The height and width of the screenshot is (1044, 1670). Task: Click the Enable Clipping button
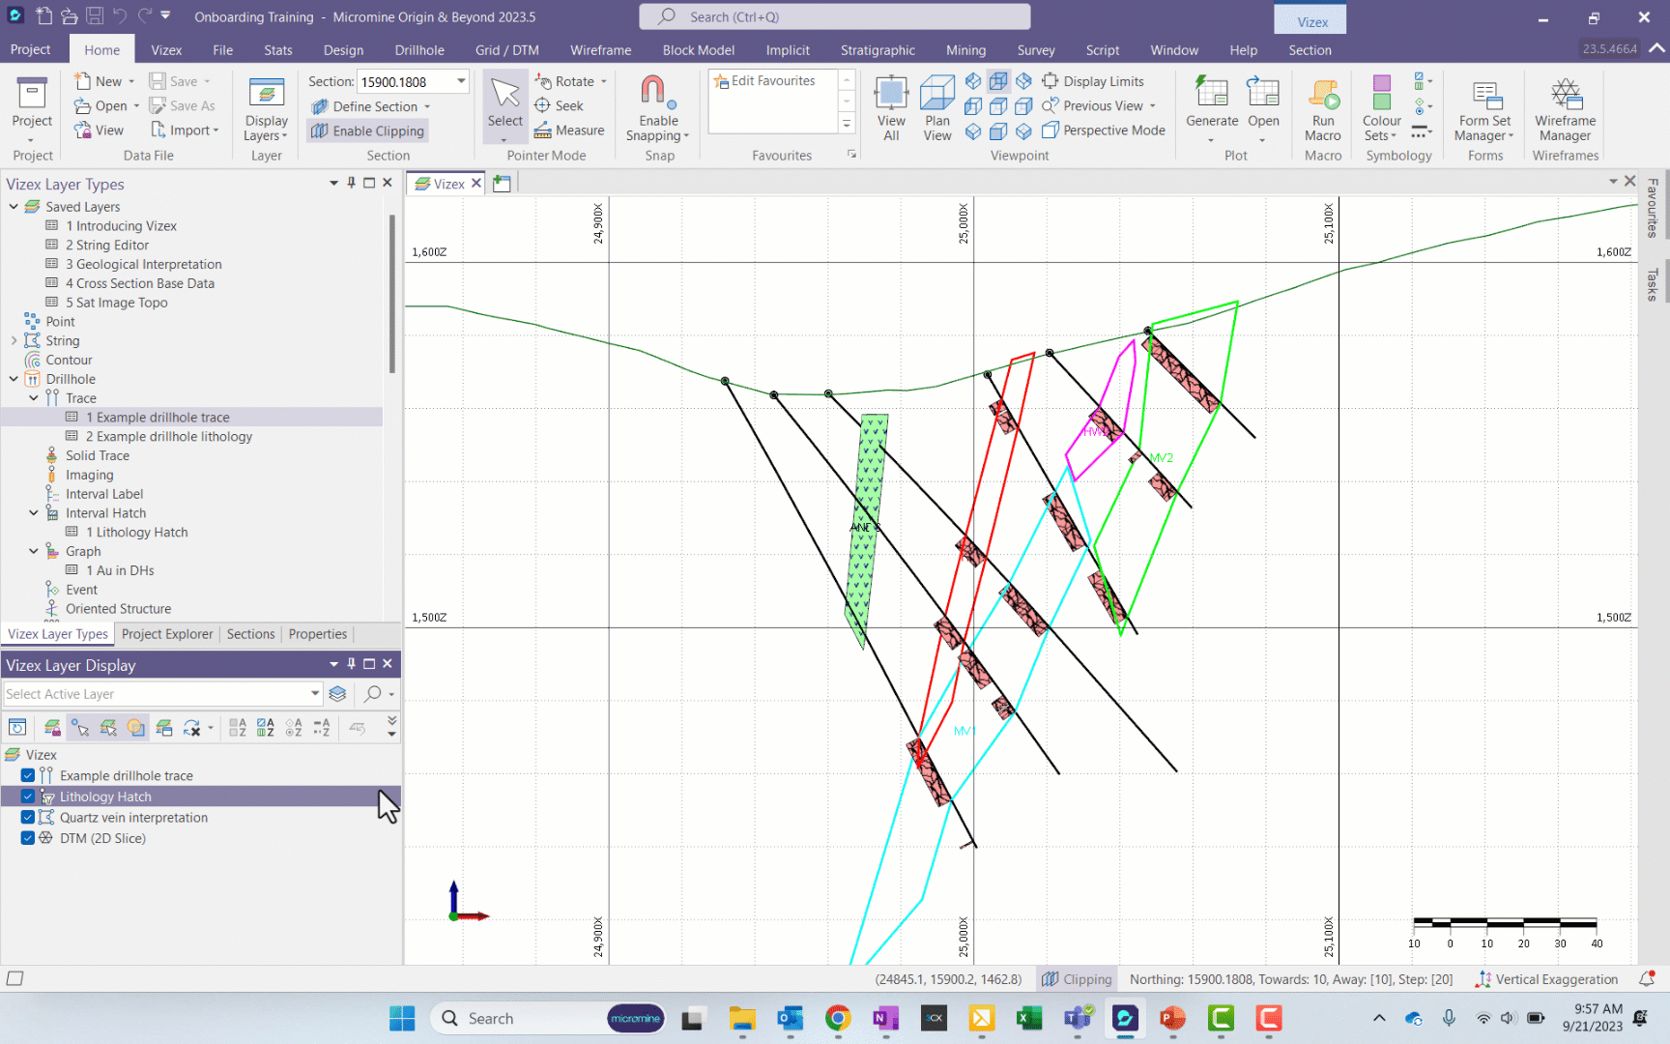click(368, 131)
